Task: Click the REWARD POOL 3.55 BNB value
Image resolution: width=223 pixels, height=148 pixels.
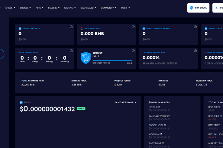Action: [x=77, y=85]
